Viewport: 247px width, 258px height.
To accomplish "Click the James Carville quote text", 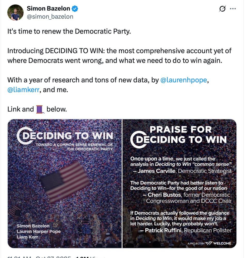I will [x=180, y=165].
